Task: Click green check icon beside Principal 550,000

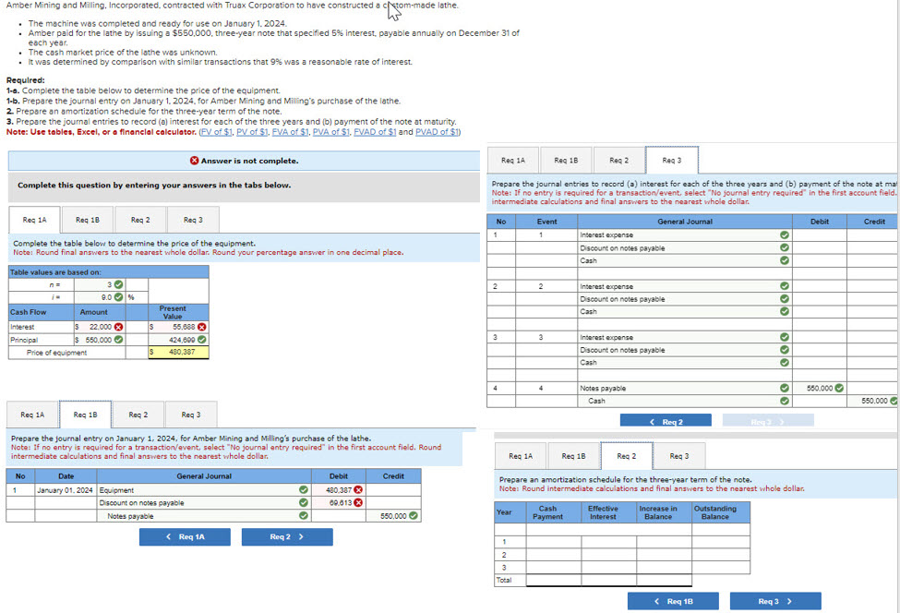Action: (x=118, y=340)
